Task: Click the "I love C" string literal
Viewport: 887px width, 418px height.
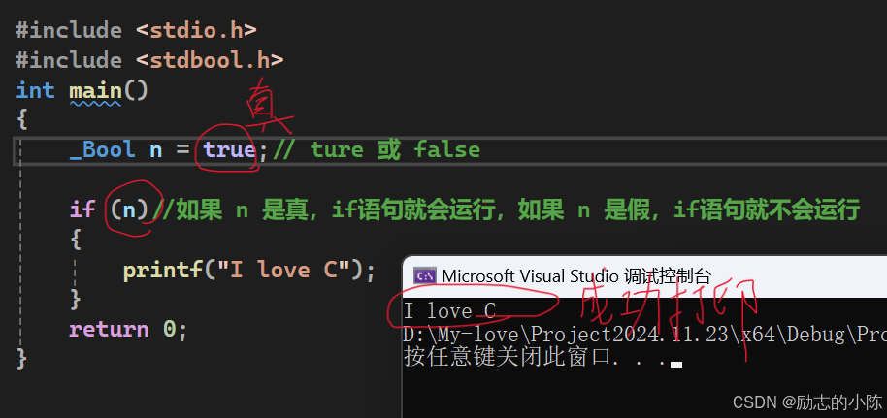Action: pos(282,270)
